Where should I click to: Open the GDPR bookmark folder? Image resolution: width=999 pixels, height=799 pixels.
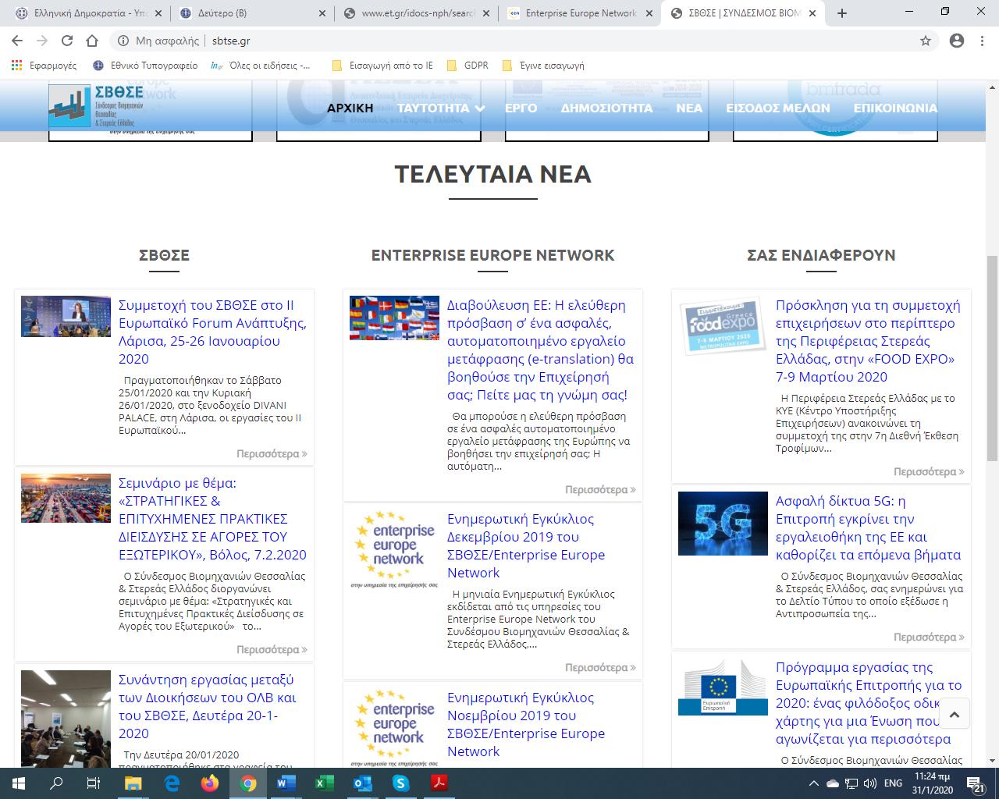[467, 66]
